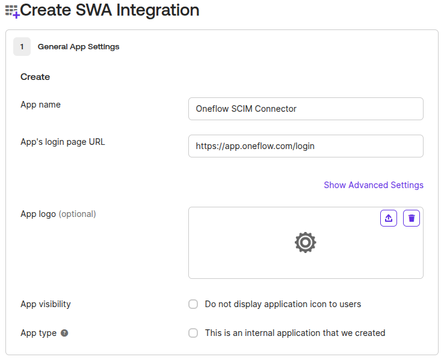Focus the App's login page URL field
The height and width of the screenshot is (360, 444).
(x=306, y=146)
